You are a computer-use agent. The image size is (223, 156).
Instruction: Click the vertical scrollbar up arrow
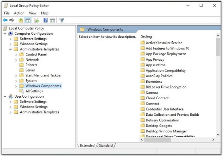(218, 36)
